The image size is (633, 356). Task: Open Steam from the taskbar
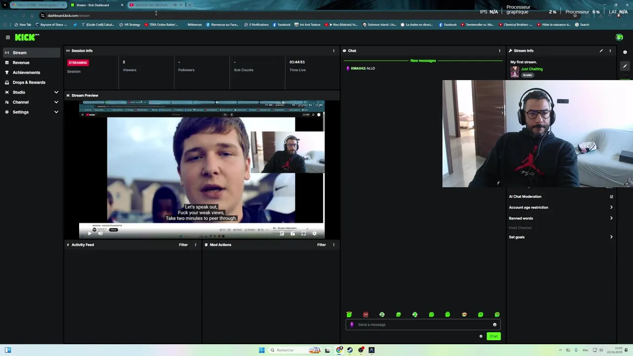point(350,350)
